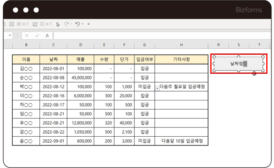Image resolution: width=274 pixels, height=168 pixels.
Task: Click the 날짜정렬 button
Action: [238, 64]
